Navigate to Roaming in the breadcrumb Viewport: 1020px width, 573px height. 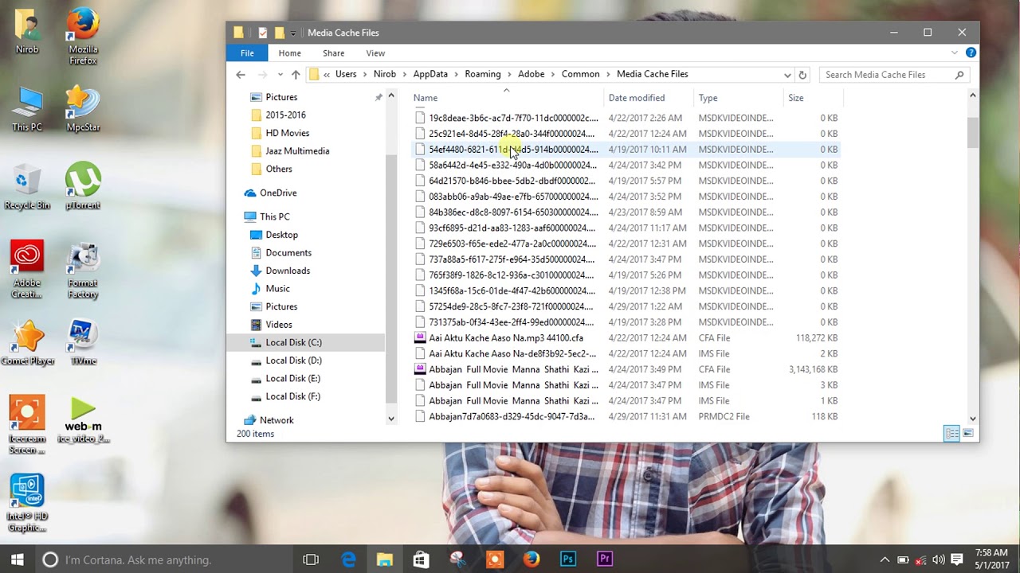pyautogui.click(x=483, y=74)
